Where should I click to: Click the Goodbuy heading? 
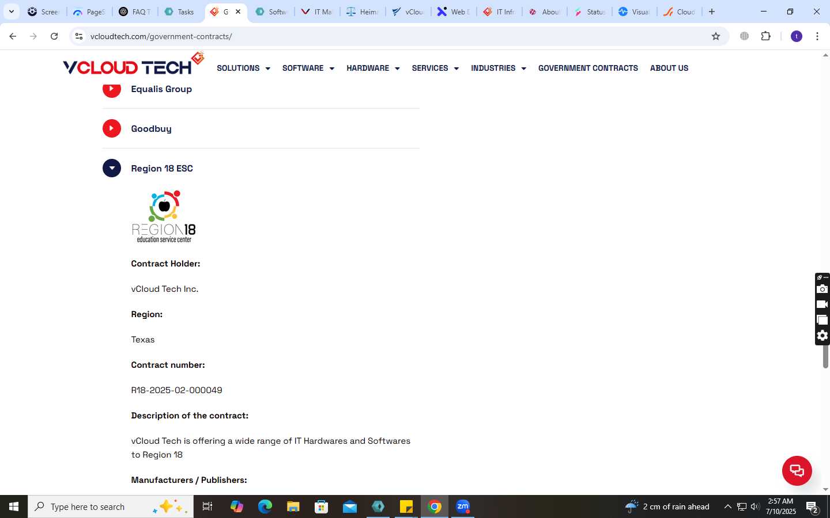pyautogui.click(x=151, y=128)
